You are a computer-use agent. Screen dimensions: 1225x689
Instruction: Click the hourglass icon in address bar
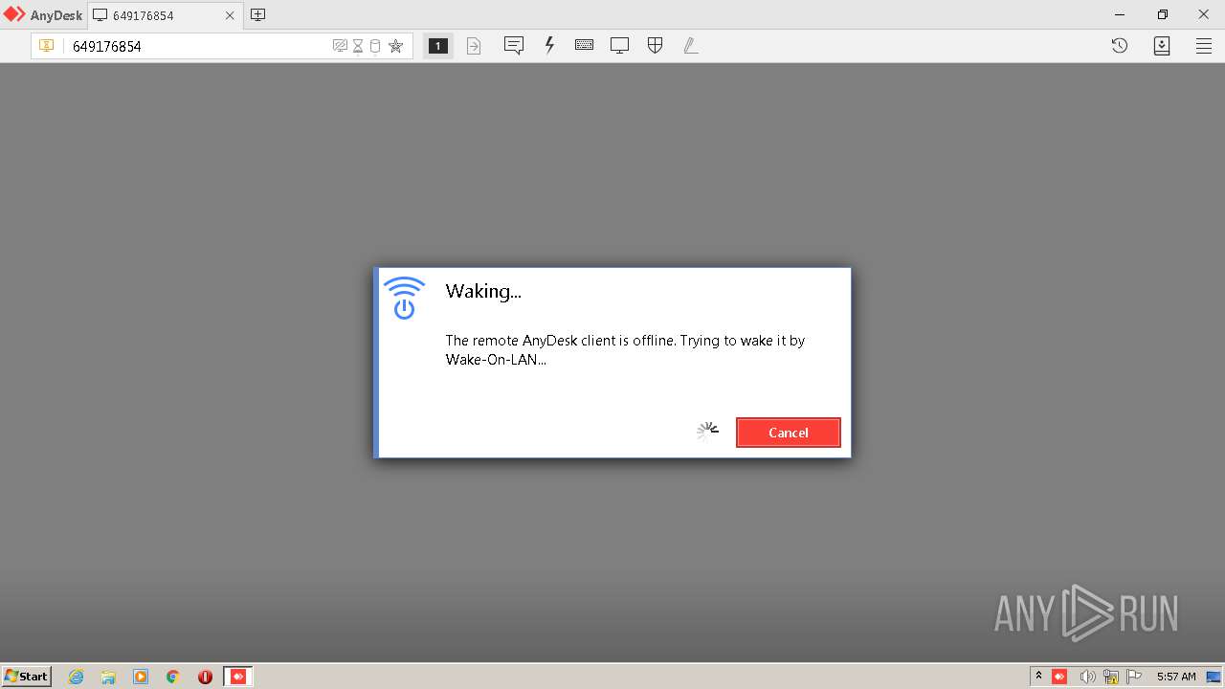click(x=358, y=46)
